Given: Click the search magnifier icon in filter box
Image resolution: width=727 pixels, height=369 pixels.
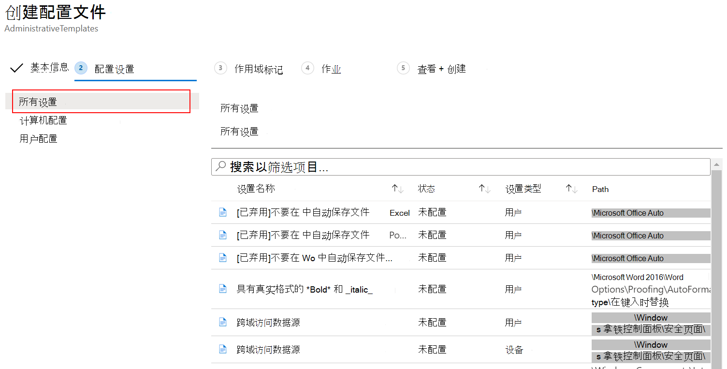Looking at the screenshot, I should pos(220,166).
